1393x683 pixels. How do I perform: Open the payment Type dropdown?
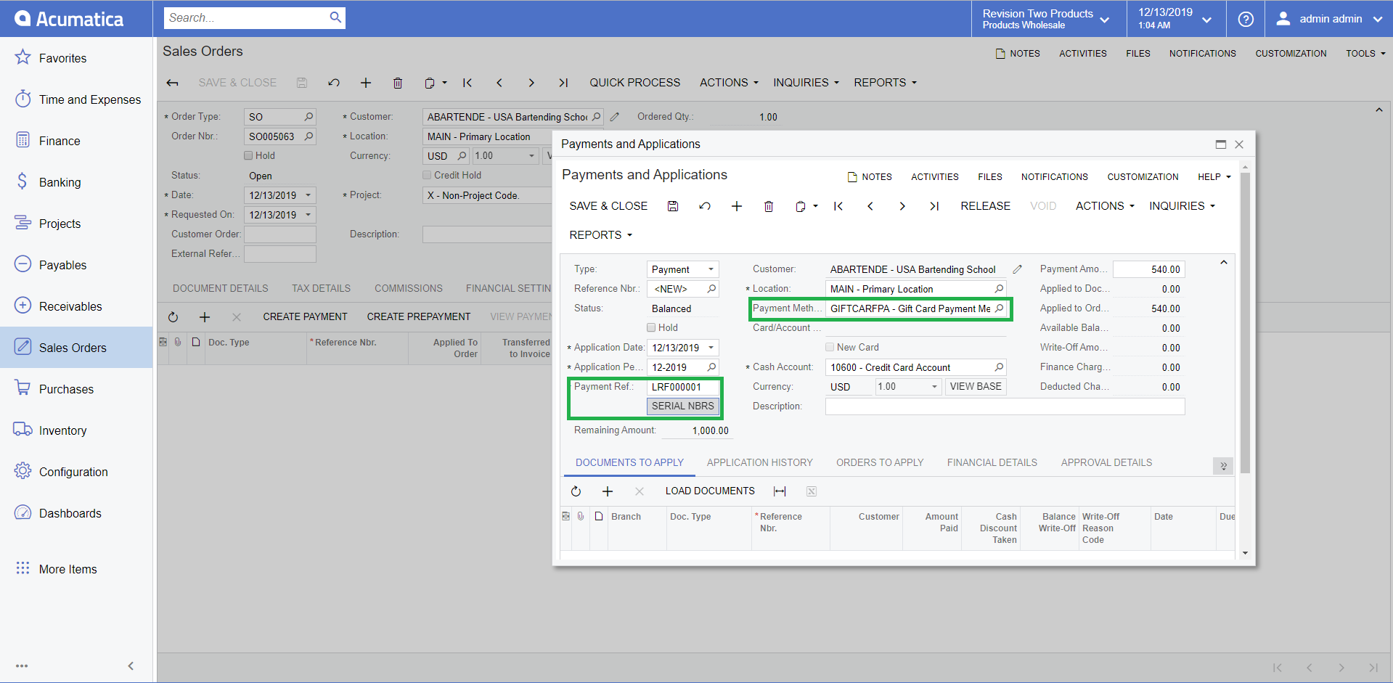click(x=711, y=269)
